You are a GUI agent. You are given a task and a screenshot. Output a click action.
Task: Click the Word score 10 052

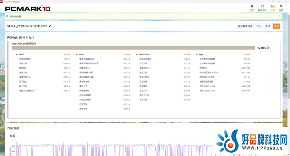[67, 54]
